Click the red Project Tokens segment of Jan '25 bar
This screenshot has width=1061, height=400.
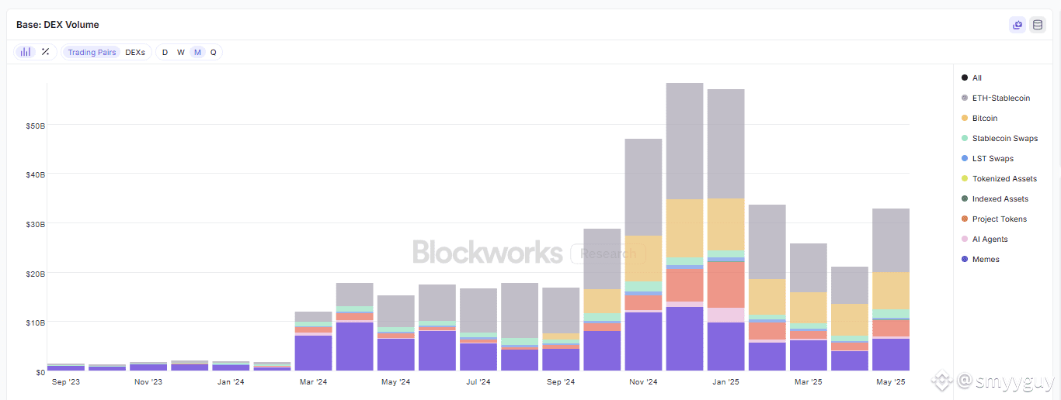click(x=725, y=284)
